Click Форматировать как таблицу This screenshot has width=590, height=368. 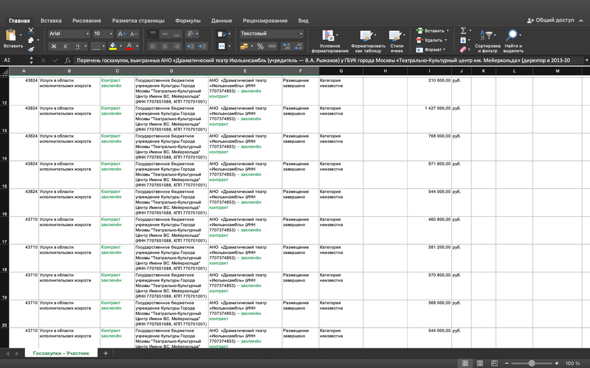[368, 42]
